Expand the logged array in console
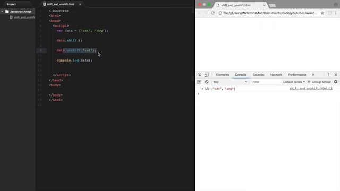Image resolution: width=340 pixels, height=191 pixels. tap(202, 89)
